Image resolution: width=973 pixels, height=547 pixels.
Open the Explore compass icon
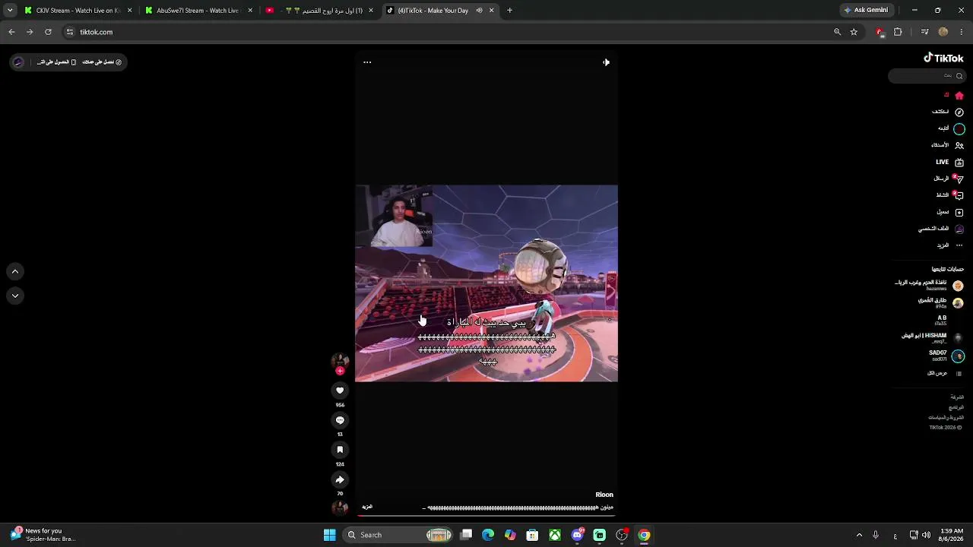[959, 112]
